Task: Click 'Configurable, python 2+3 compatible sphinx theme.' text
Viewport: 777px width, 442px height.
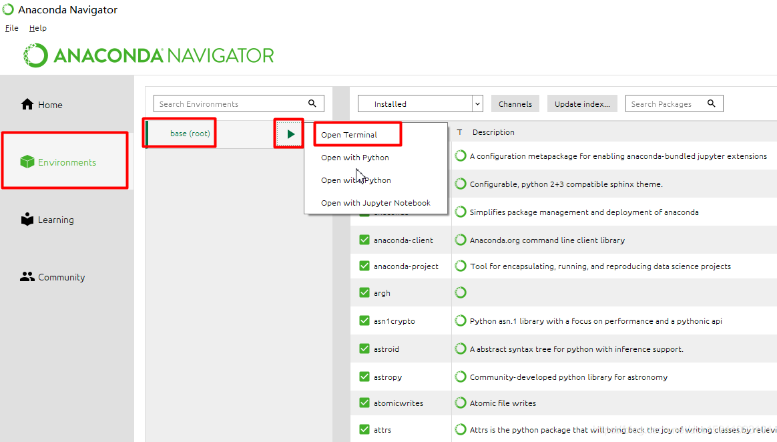Action: (x=566, y=184)
